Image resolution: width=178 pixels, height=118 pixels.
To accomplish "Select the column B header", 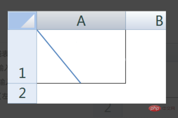I will [x=146, y=20].
